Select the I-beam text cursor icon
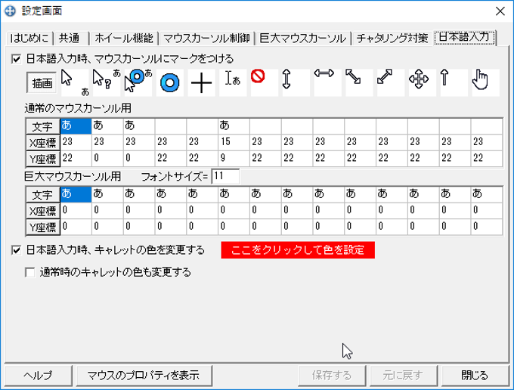Image resolution: width=514 pixels, height=390 pixels. pyautogui.click(x=233, y=82)
